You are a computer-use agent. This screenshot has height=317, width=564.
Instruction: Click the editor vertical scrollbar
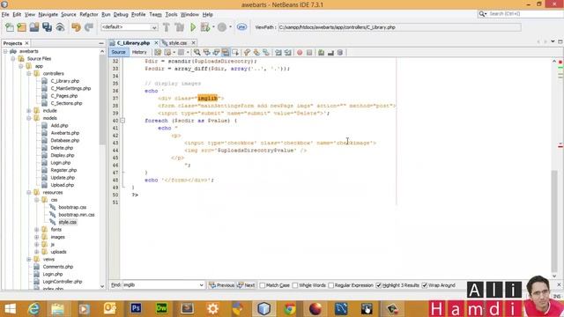point(554,220)
